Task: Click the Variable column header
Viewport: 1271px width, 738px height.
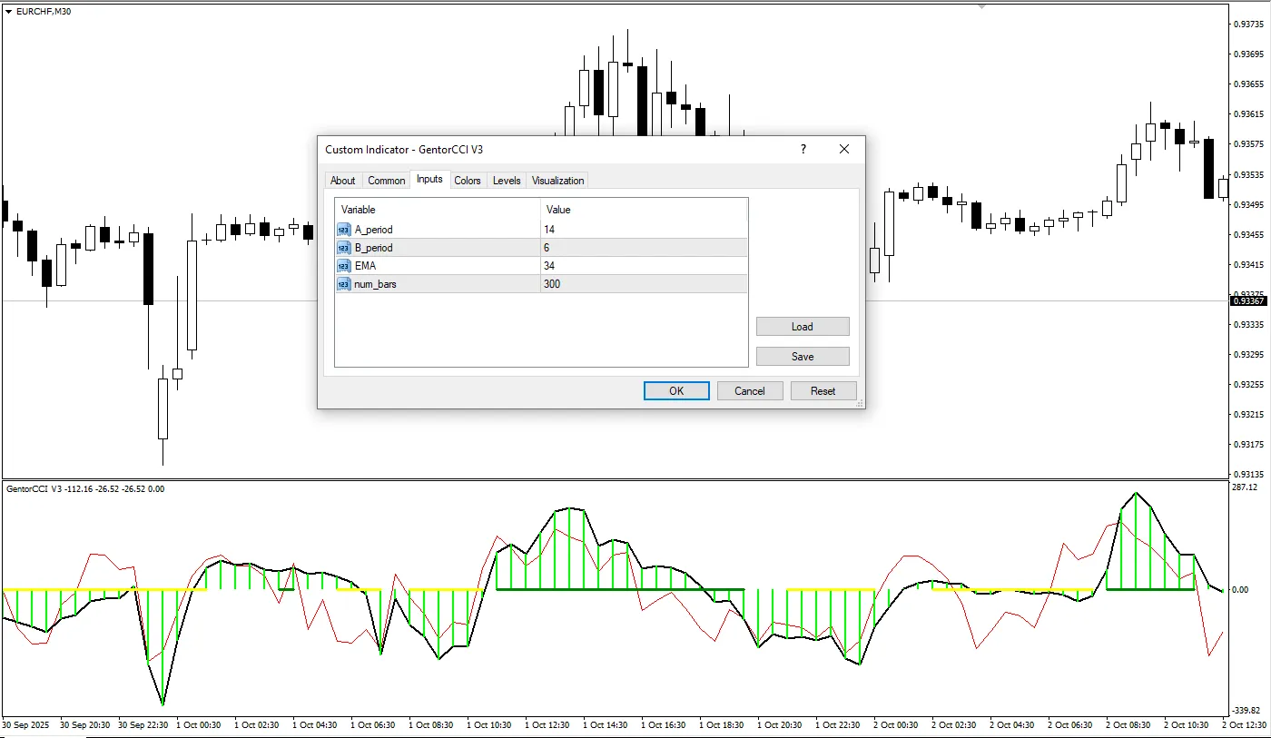Action: coord(438,210)
